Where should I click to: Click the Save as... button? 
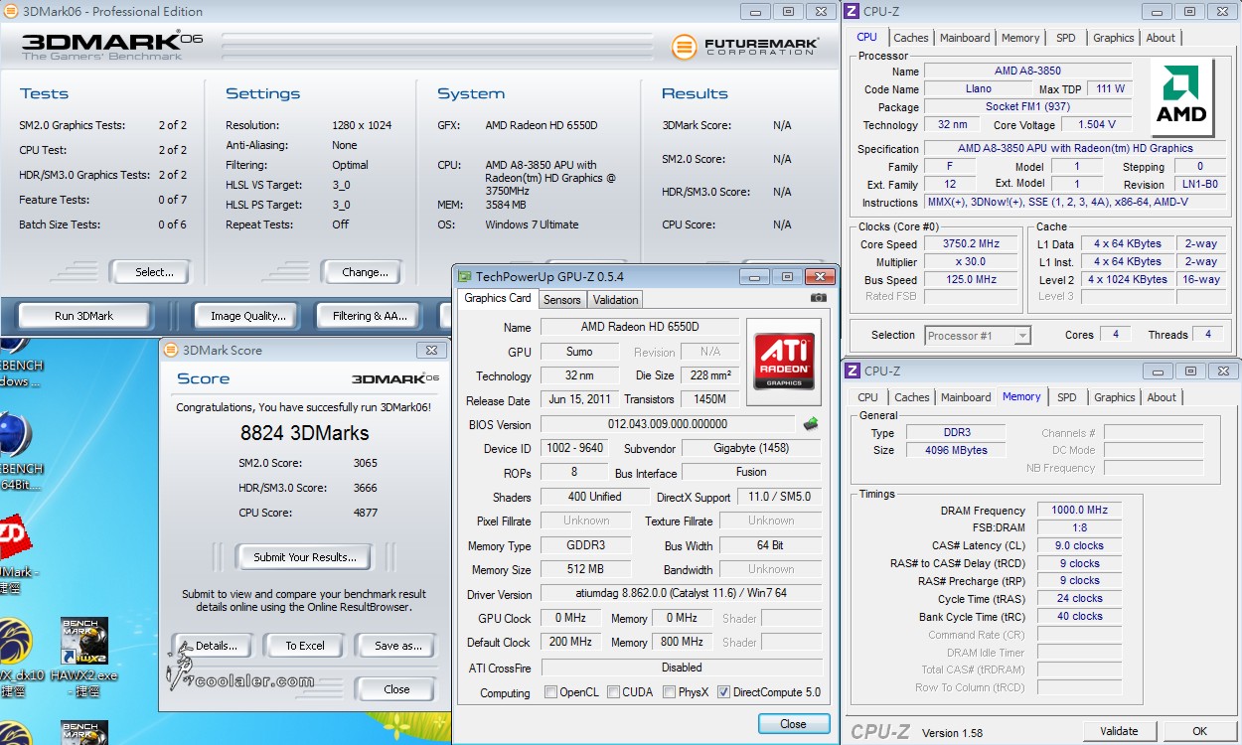click(x=396, y=646)
